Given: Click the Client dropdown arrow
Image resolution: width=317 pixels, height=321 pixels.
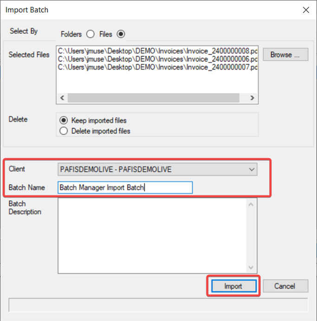Looking at the screenshot, I should 252,170.
